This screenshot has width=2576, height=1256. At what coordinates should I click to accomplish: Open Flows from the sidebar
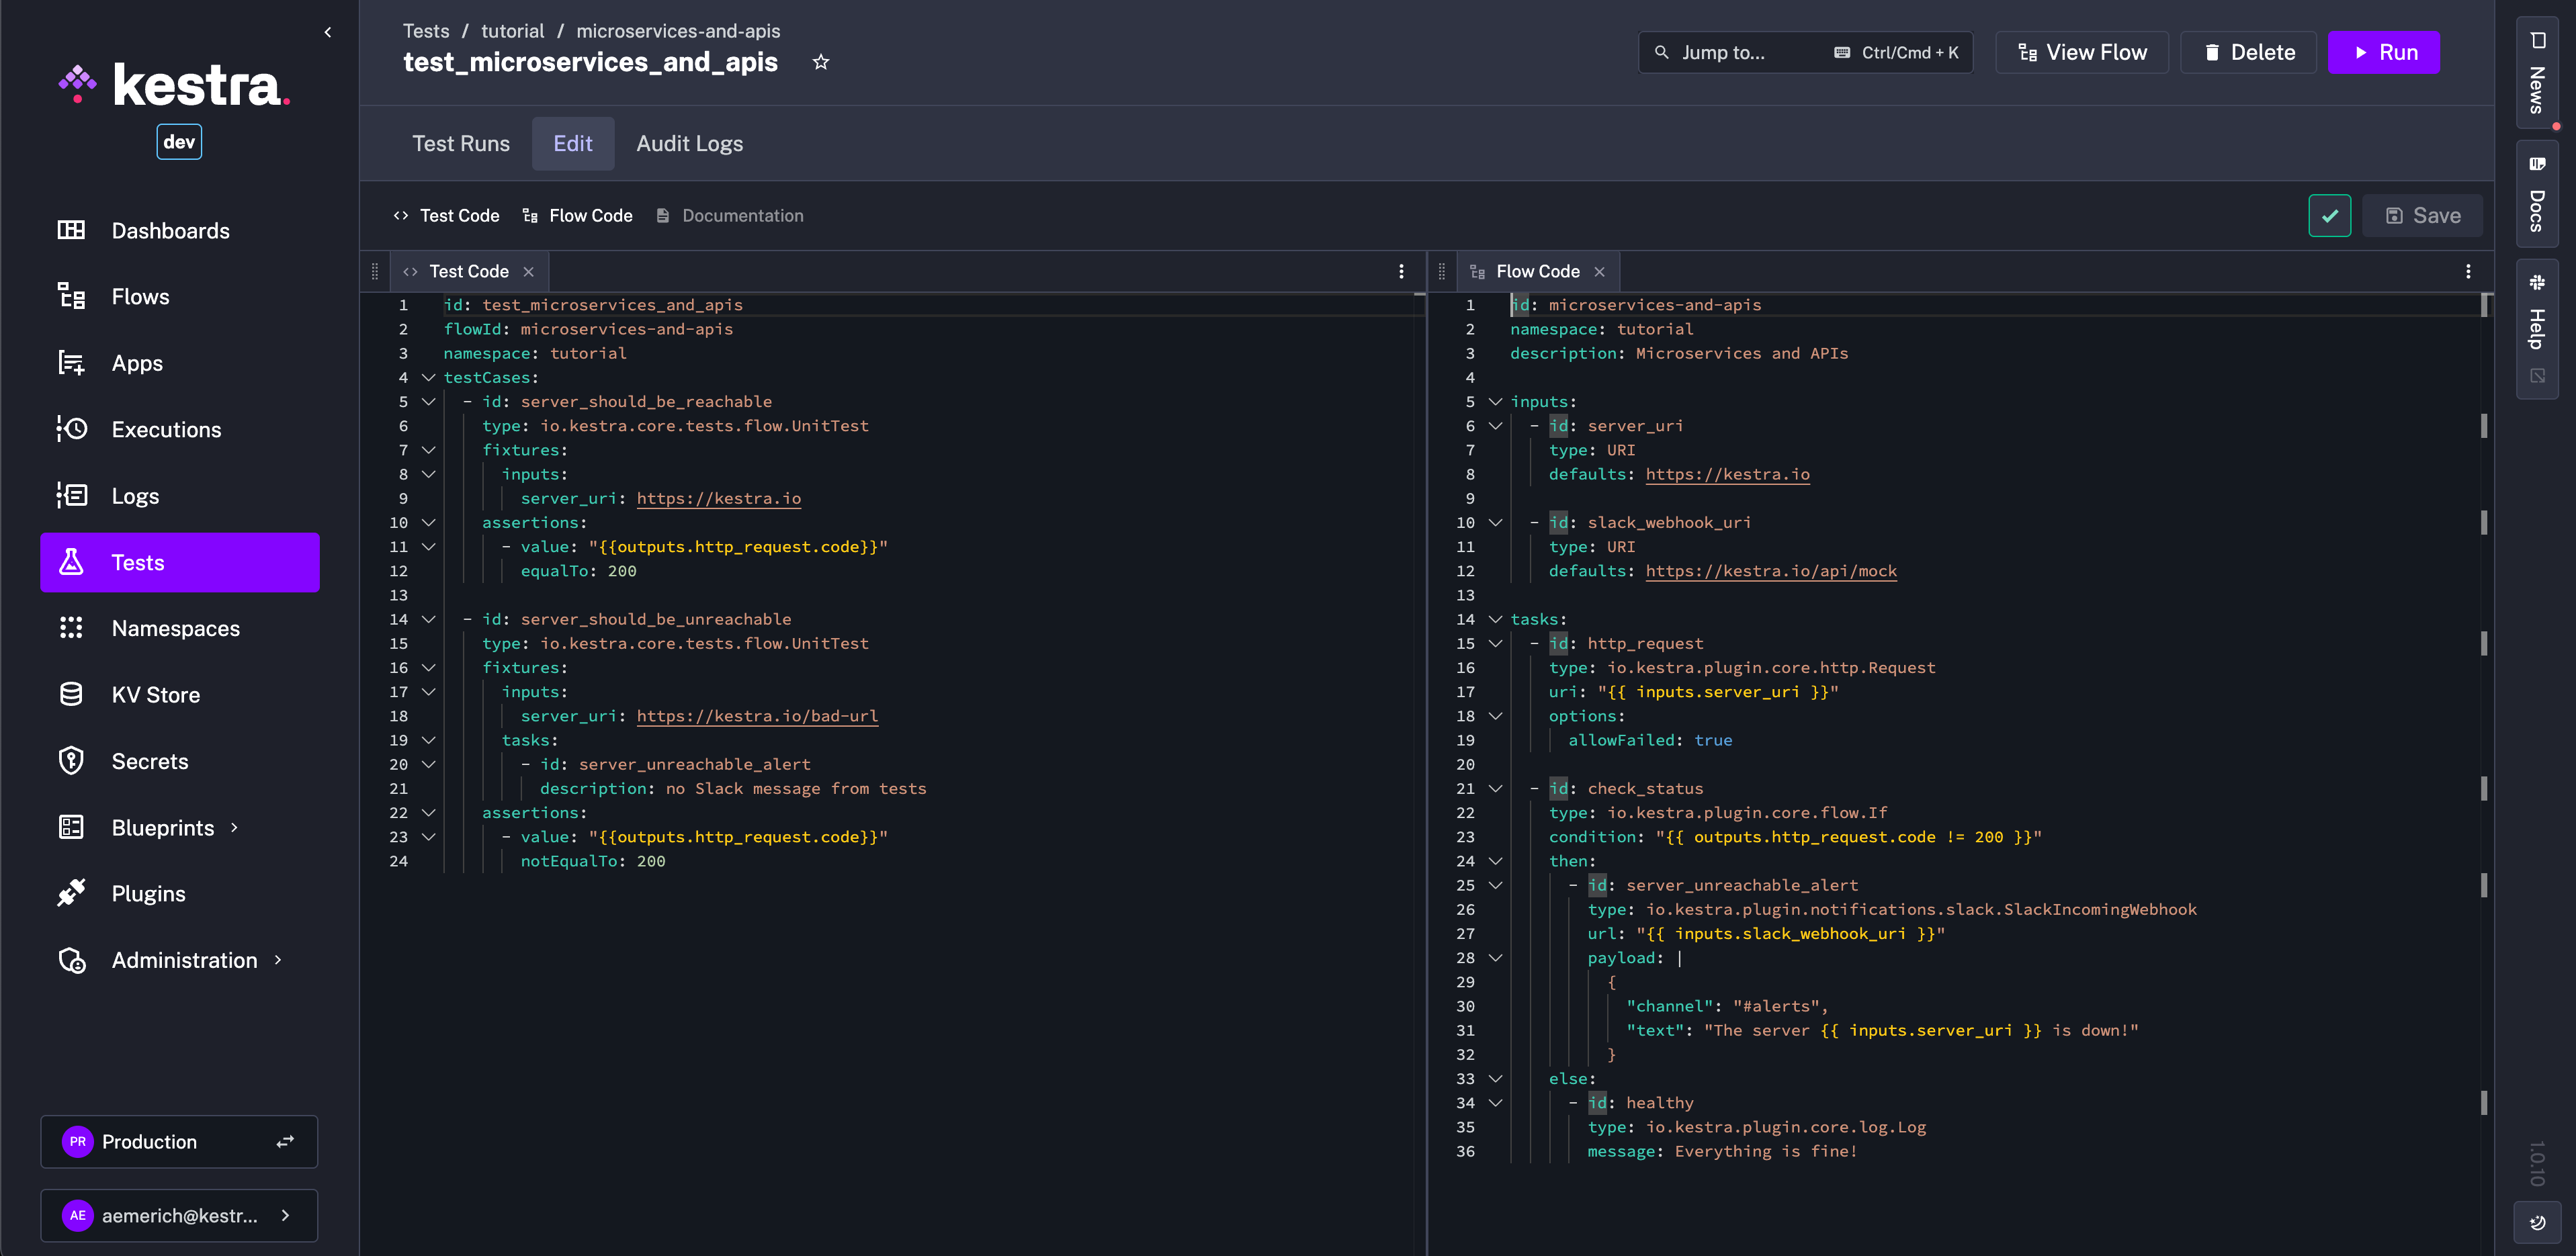pos(139,296)
